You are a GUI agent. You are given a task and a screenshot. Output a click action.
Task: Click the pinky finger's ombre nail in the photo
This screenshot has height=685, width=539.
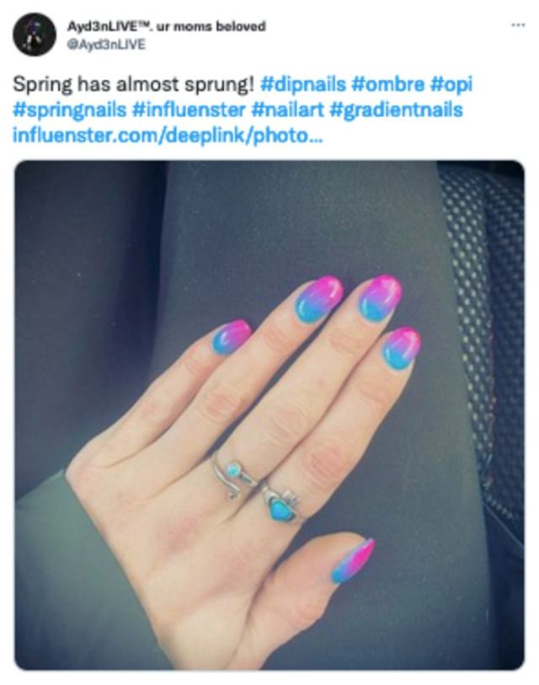coord(231,338)
